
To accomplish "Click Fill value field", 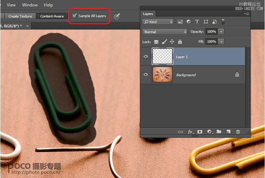I will pos(211,42).
